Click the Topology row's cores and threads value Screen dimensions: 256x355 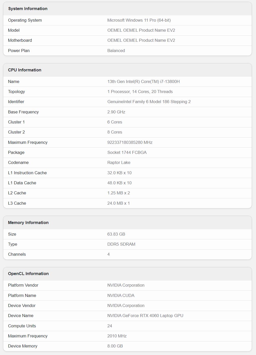(140, 92)
